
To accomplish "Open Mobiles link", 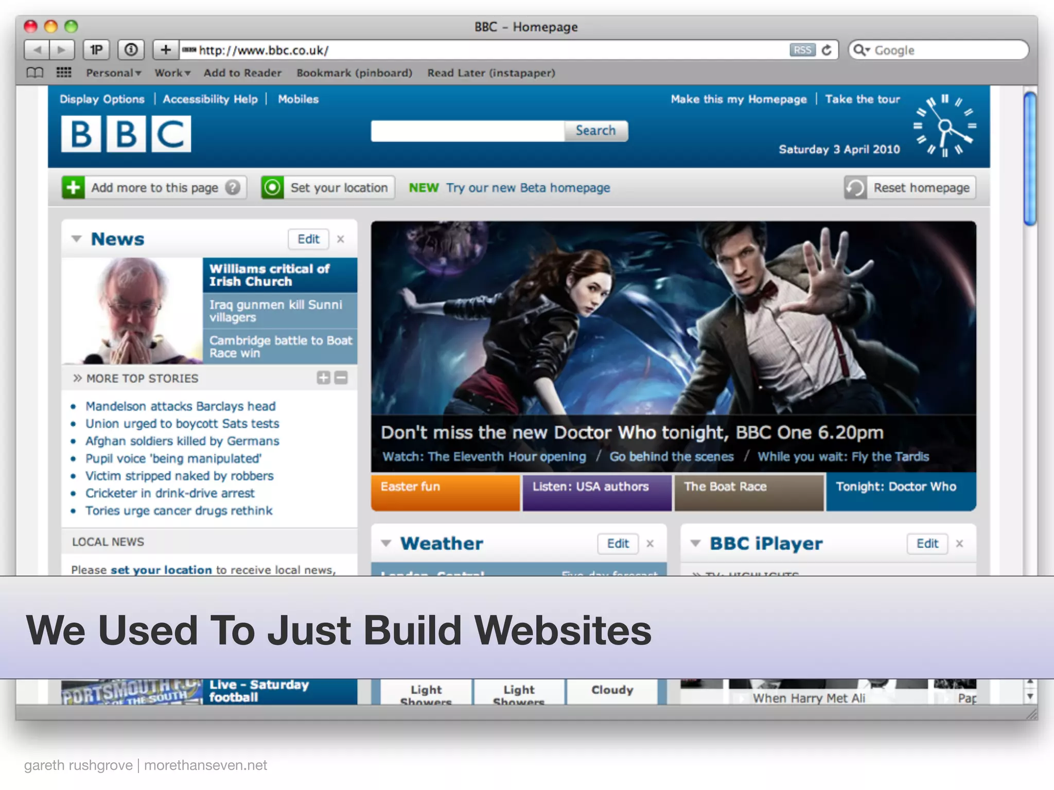I will pos(298,99).
